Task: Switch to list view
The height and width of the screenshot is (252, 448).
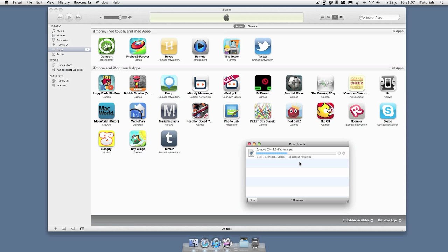Action: pyautogui.click(x=323, y=17)
